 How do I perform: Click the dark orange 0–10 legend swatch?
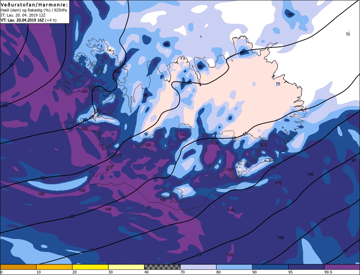(x=18, y=267)
